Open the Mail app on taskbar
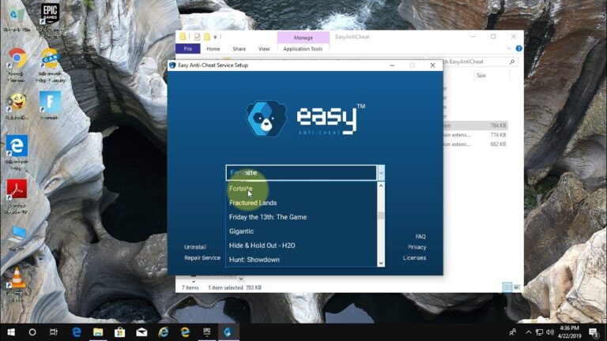 tap(141, 332)
